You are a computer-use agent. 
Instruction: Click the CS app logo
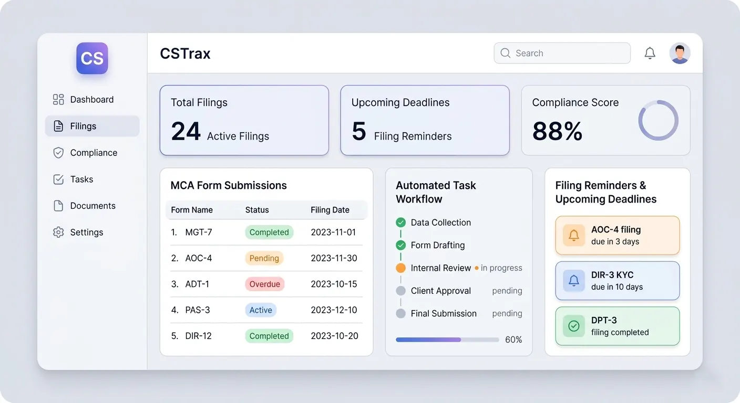[x=92, y=58]
